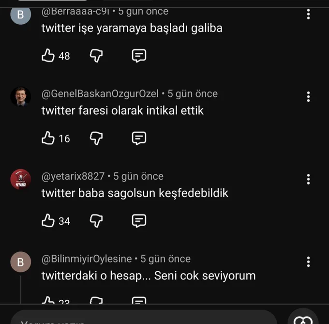Viewport: 329px width, 324px height.
Task: Open the red yetarix8827 avatar
Action: pos(20,179)
